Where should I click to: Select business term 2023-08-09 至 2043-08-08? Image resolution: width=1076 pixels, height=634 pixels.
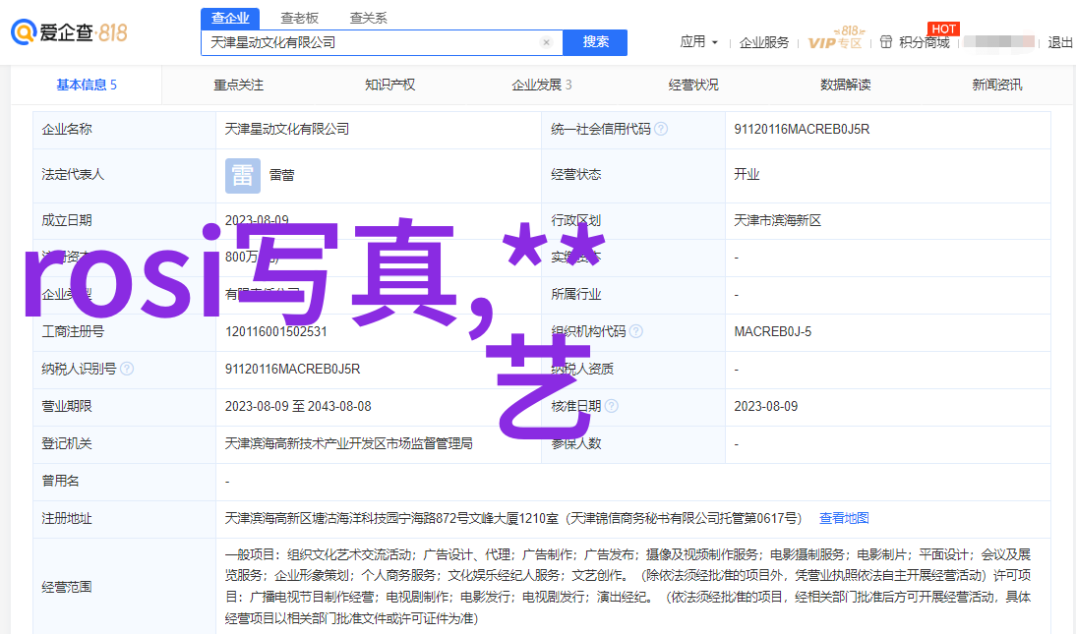[x=298, y=406]
